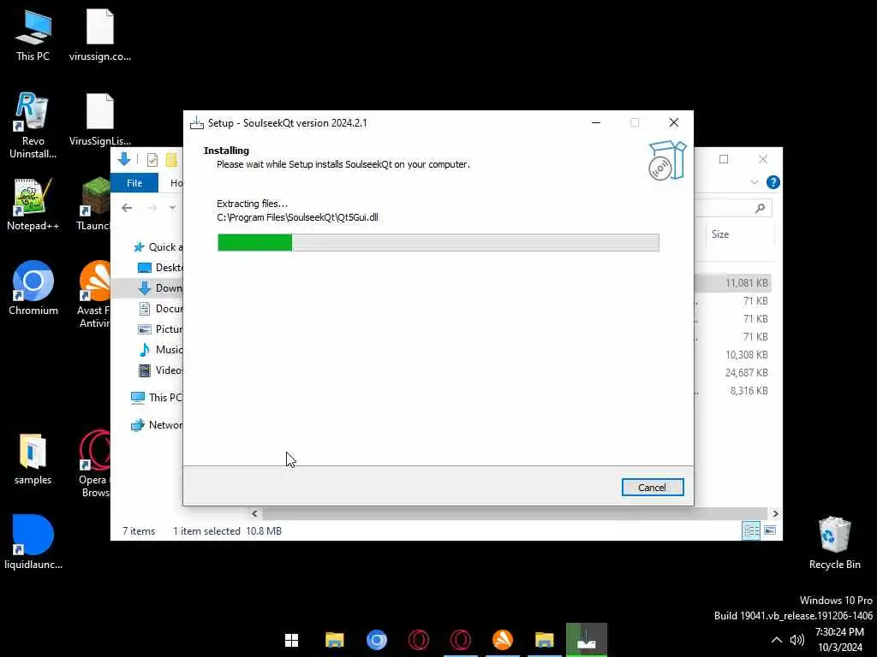Image resolution: width=877 pixels, height=657 pixels.
Task: Click Explorer's quick access down-arrow icon
Action: click(124, 159)
